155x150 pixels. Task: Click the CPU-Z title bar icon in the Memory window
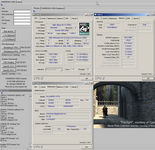(x=96, y=15)
